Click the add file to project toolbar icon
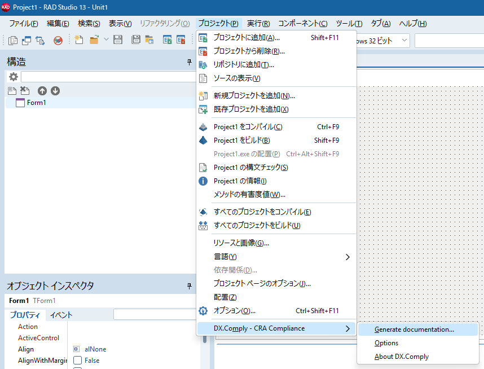 pyautogui.click(x=168, y=40)
